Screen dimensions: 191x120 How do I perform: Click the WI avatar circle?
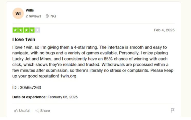click(18, 13)
